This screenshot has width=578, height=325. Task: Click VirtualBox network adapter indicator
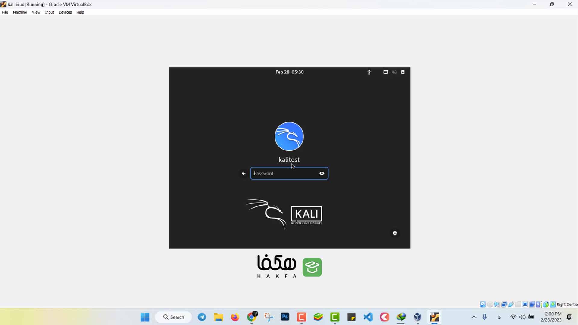(x=504, y=304)
